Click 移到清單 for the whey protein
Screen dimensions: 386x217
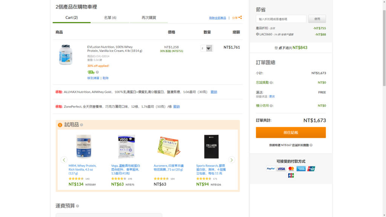(93, 78)
